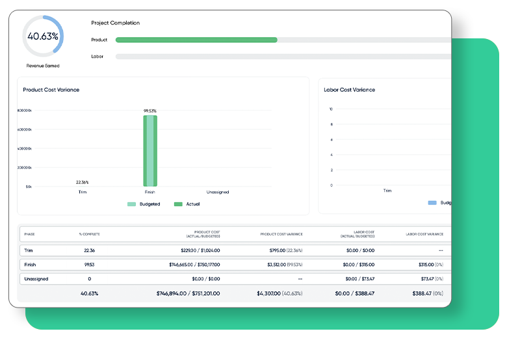Click the 22.36 percent complete cell
Screen dimensions: 507x342
[89, 251]
